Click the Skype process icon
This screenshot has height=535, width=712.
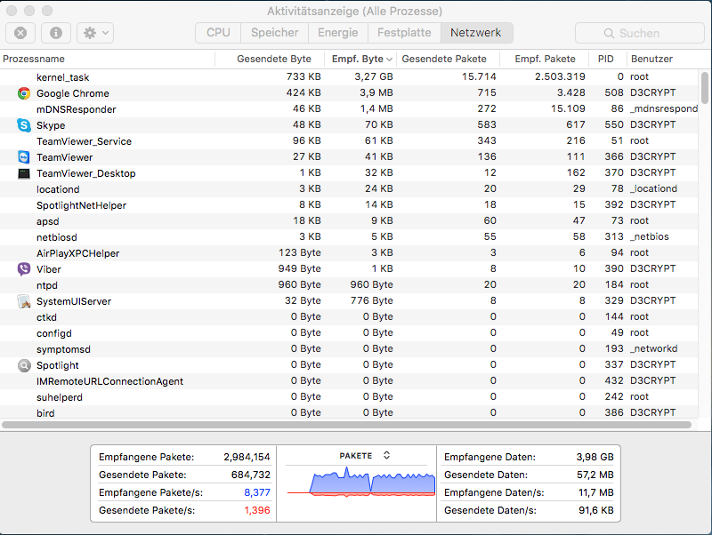click(x=24, y=125)
